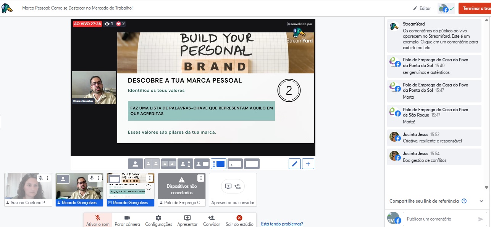The height and width of the screenshot is (227, 491).
Task: Toggle Parar câmera camera button
Action: pos(127,218)
